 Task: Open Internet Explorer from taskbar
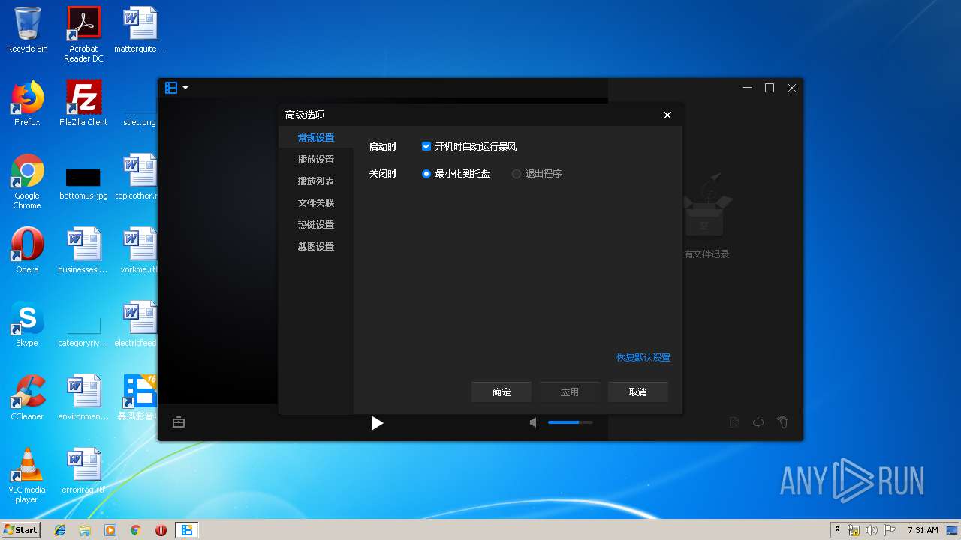point(60,530)
